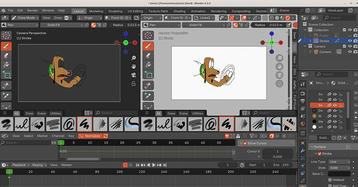Image resolution: width=358 pixels, height=187 pixels.
Task: Toggle lock on the 'Do' material
Action: [340, 111]
